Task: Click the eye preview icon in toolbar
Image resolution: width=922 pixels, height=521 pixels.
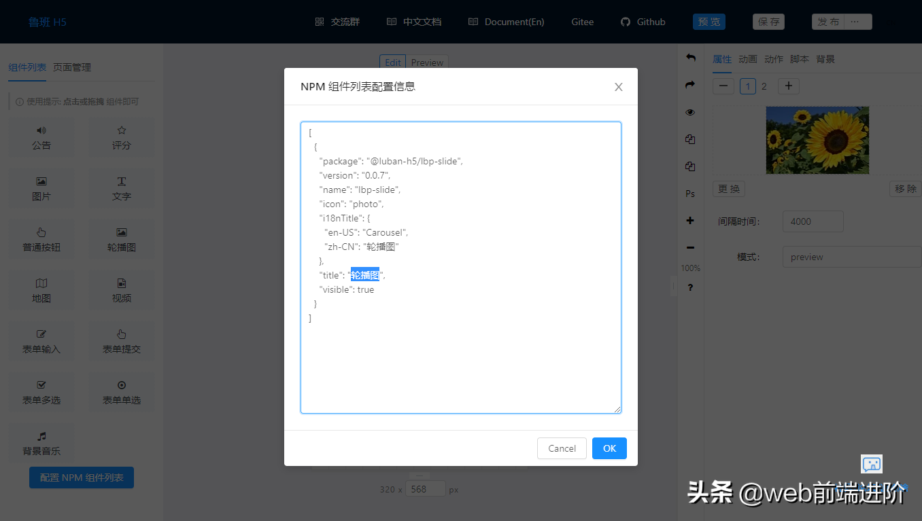Action: coord(690,112)
